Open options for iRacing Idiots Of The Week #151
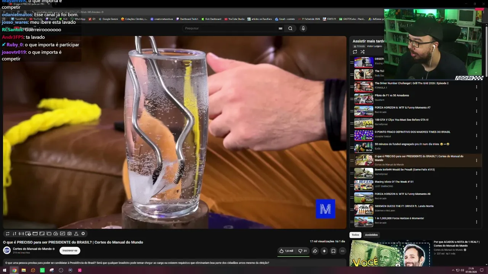The width and height of the screenshot is (488, 274). (476, 185)
